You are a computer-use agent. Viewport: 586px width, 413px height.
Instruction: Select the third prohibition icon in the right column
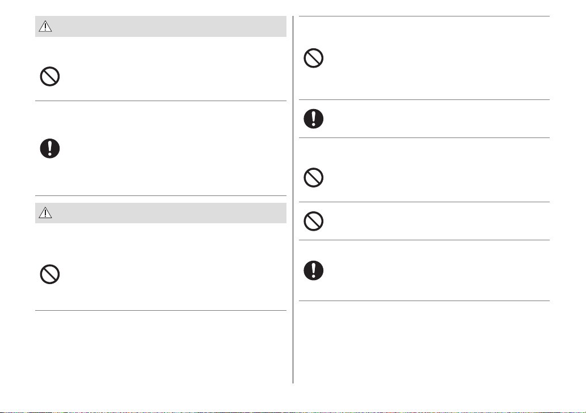coord(313,221)
